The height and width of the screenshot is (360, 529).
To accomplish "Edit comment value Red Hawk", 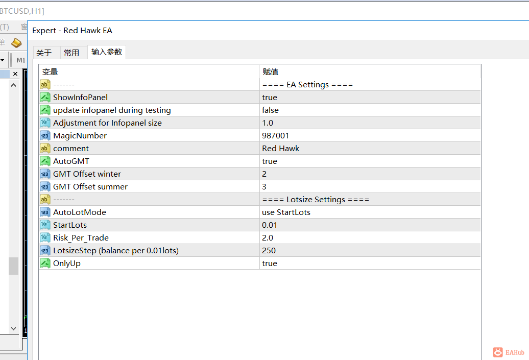I will [370, 149].
